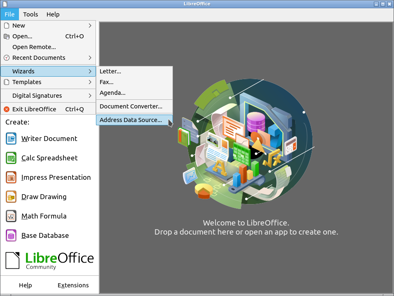Open the Help menu in menu bar
This screenshot has width=394, height=296.
coord(53,14)
